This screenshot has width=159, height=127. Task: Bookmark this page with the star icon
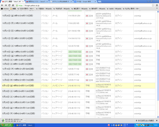pos(153,5)
